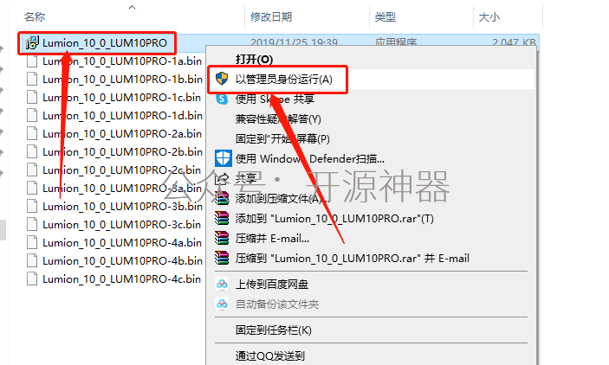Click file icon of Lumion_10_0_LUM10PRO-3b.bin
This screenshot has height=365, width=609.
click(x=32, y=207)
